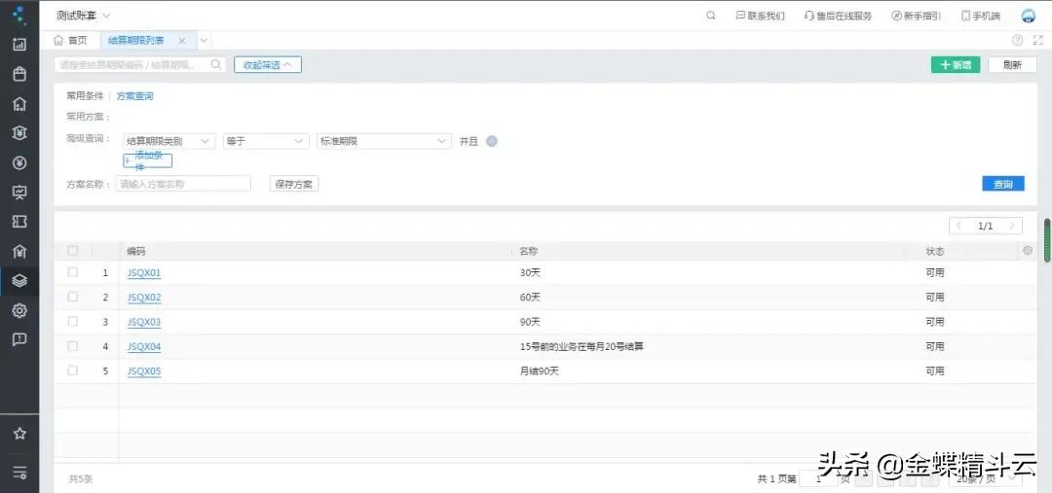Check the checkbox for row JSQX04

click(72, 346)
